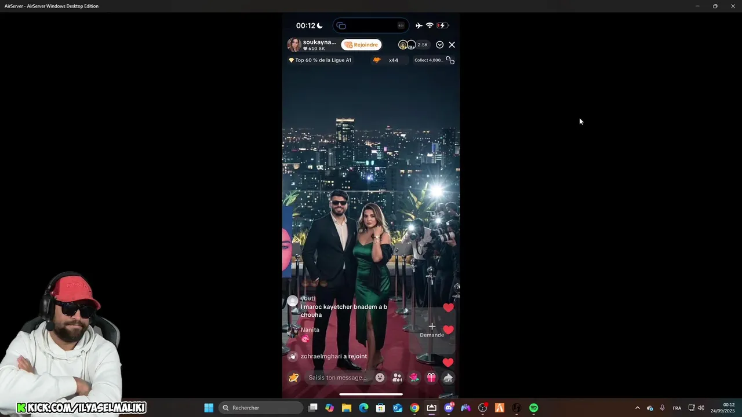Click commenter name Nanita
The width and height of the screenshot is (742, 417).
pos(310,330)
